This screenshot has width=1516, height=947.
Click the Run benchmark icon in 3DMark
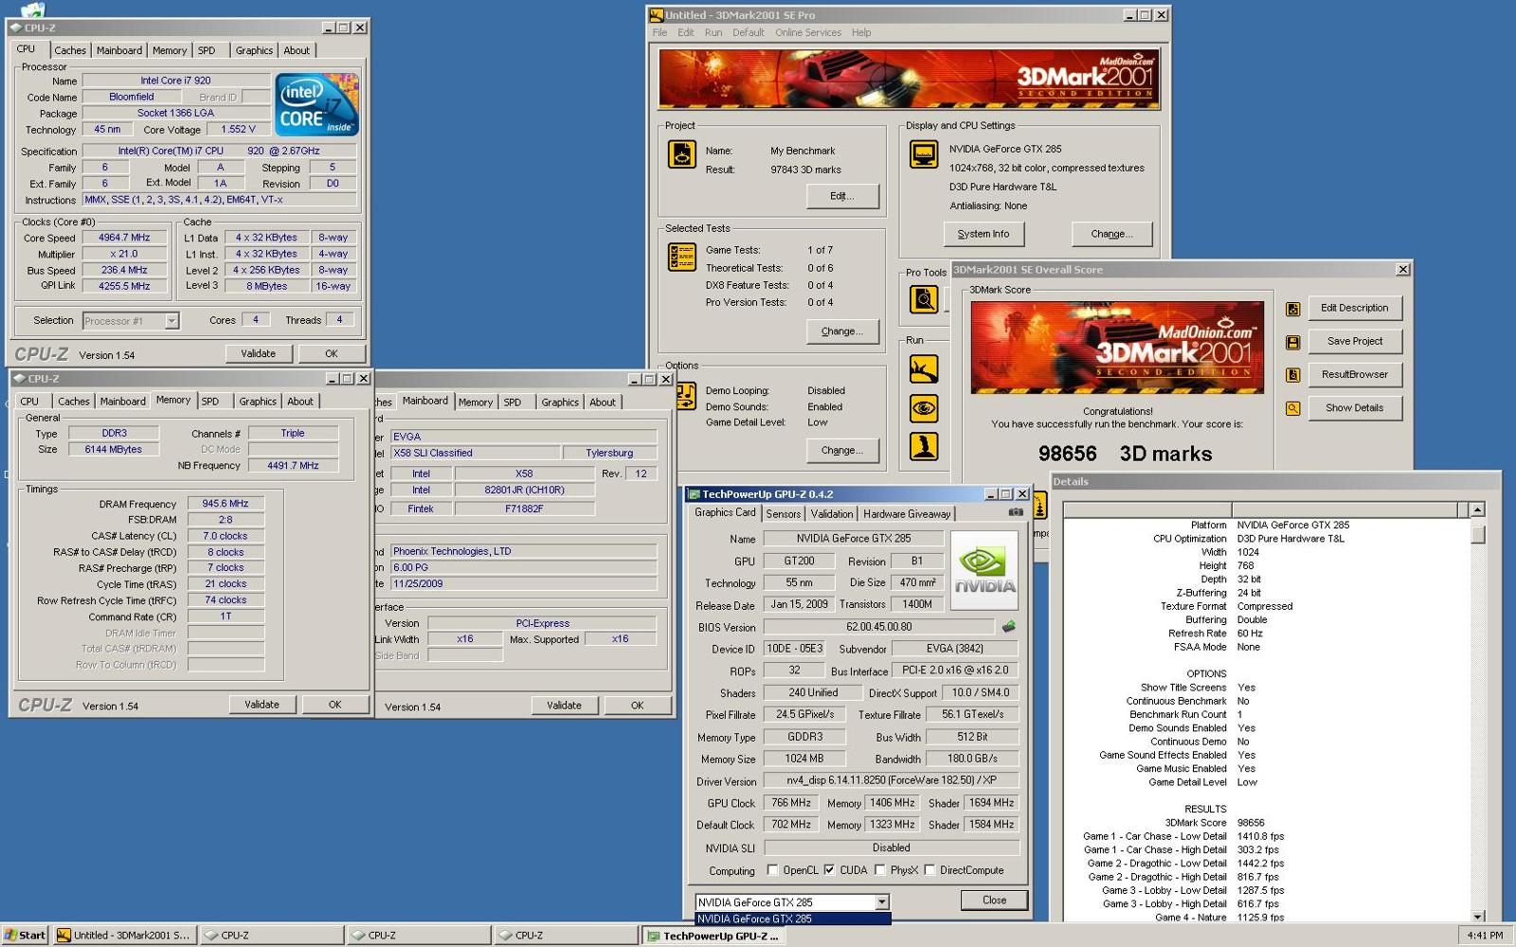[924, 369]
